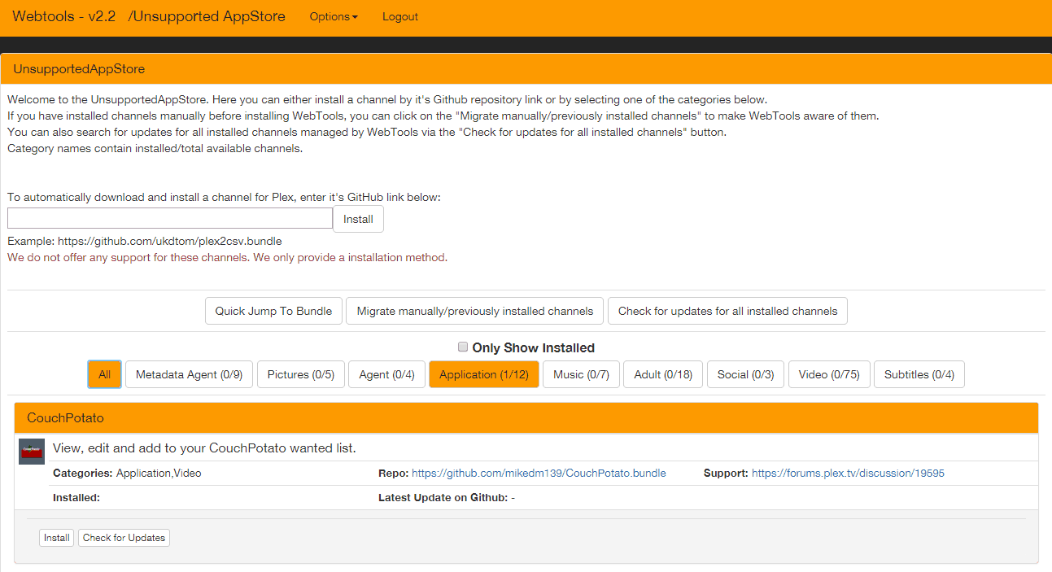The height and width of the screenshot is (572, 1052).
Task: Toggle the Only Show Installed checkbox
Action: click(x=463, y=347)
